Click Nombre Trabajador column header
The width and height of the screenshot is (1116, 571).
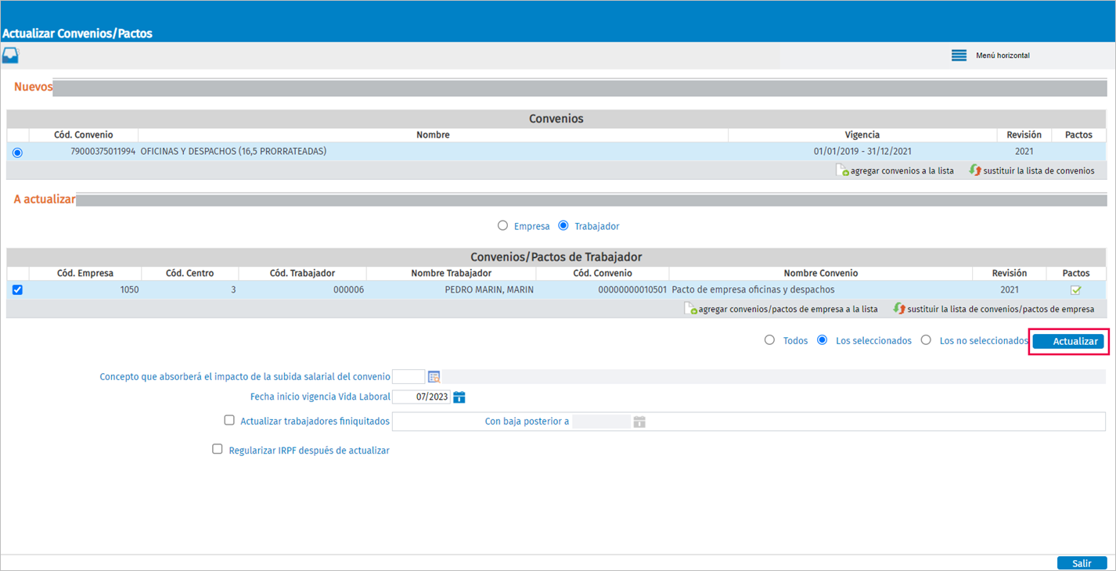451,273
